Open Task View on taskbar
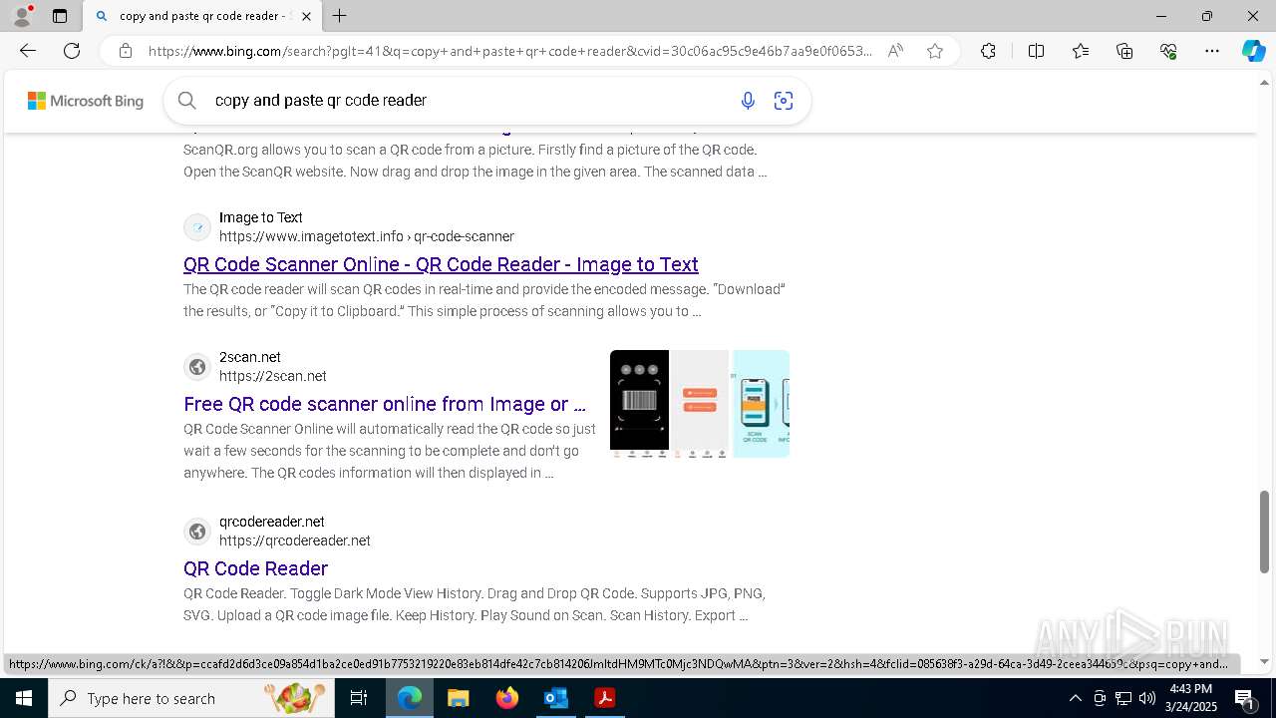This screenshot has width=1276, height=718. pos(359,698)
